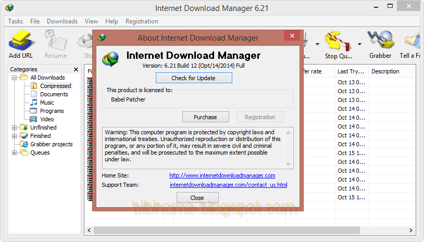Image resolution: width=424 pixels, height=242 pixels.
Task: Click the download list horizontal scrollbar thumb
Action: pyautogui.click(x=227, y=231)
